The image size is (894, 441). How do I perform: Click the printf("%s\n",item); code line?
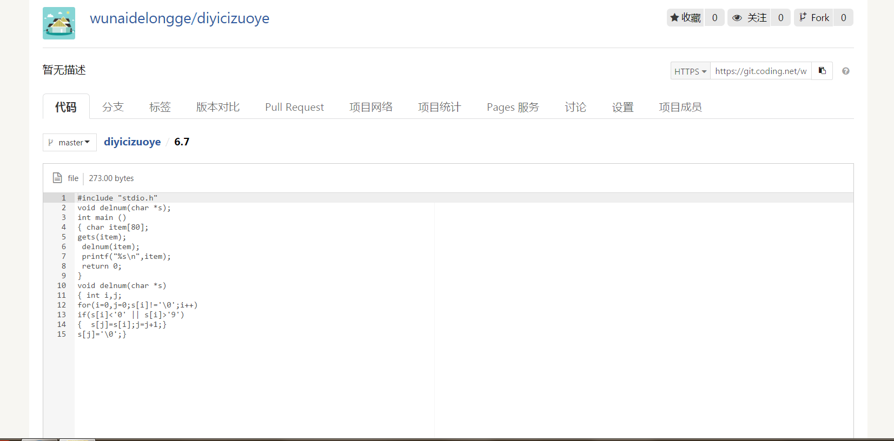tap(127, 256)
